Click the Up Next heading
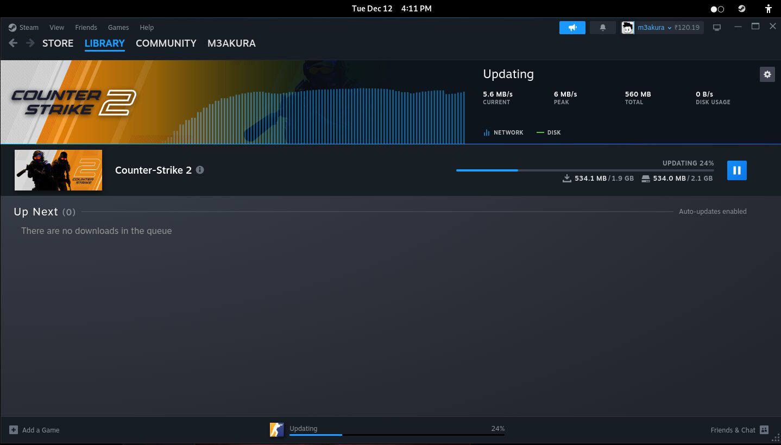 (x=36, y=212)
